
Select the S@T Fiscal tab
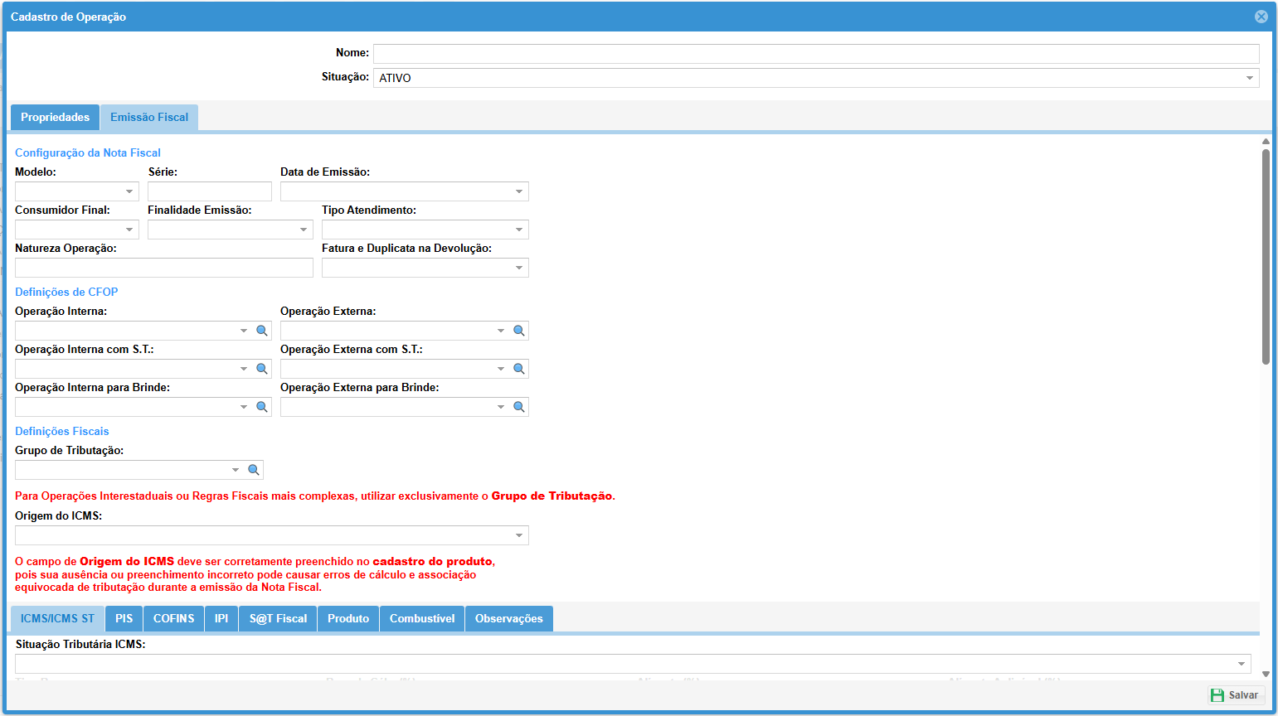pos(278,619)
